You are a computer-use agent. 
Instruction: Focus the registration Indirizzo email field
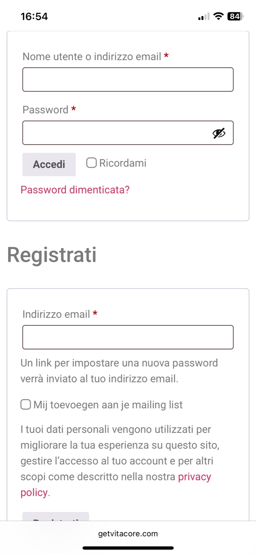(128, 337)
